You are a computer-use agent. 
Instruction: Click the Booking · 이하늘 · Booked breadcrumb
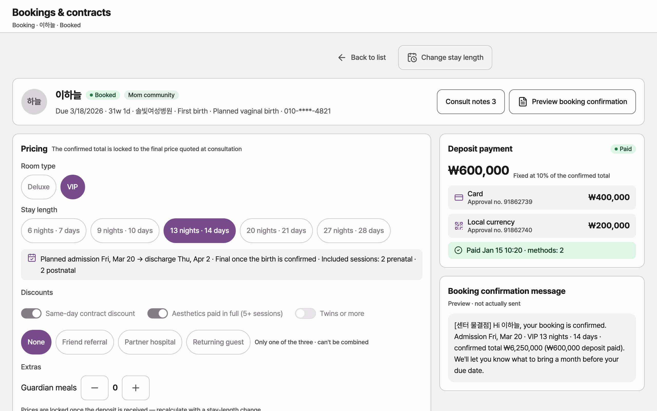tap(46, 25)
